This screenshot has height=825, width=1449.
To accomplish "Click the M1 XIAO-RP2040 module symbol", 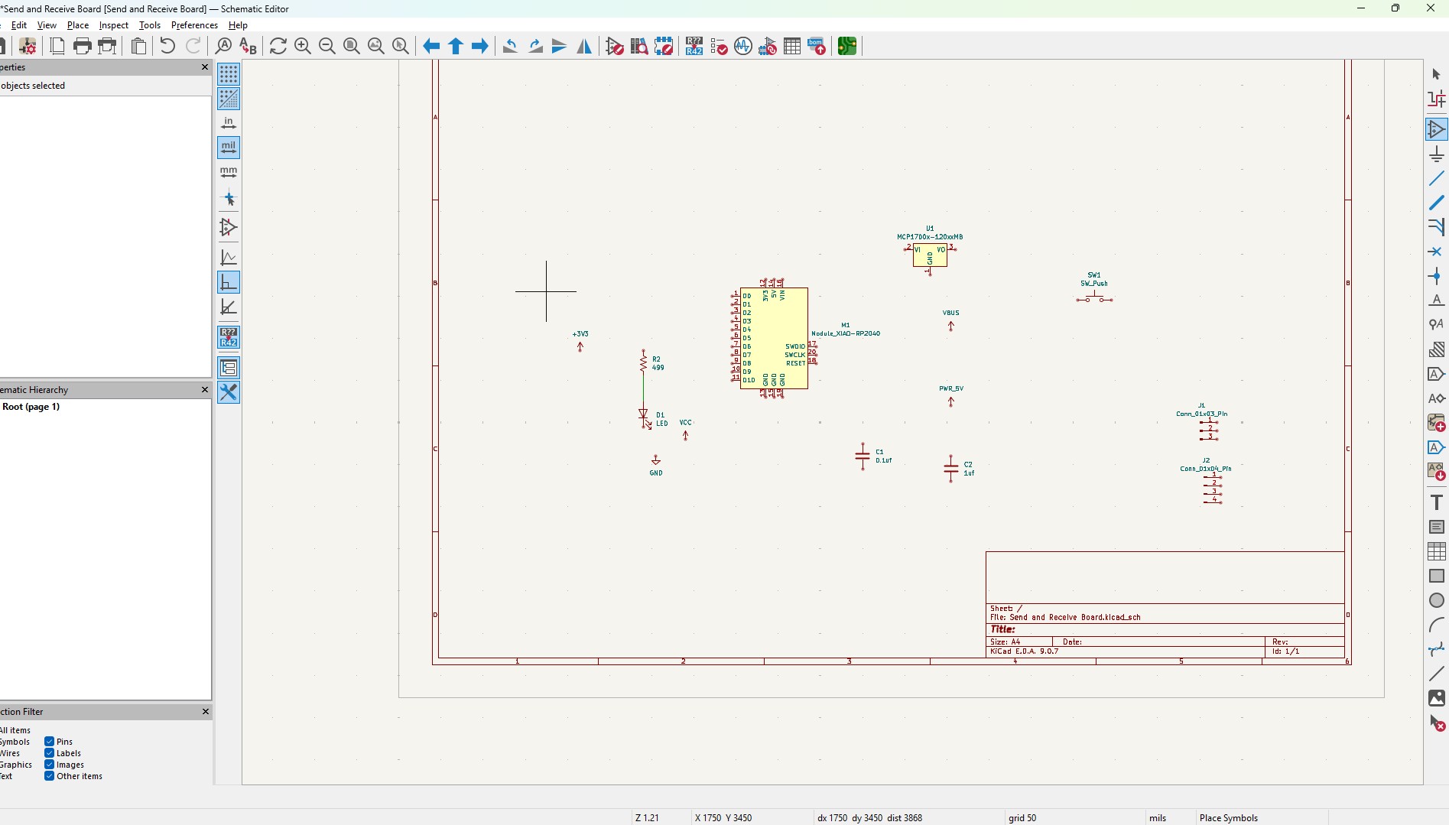I will 773,338.
